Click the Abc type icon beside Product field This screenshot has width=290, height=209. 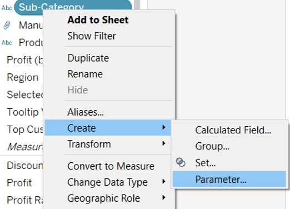[7, 43]
